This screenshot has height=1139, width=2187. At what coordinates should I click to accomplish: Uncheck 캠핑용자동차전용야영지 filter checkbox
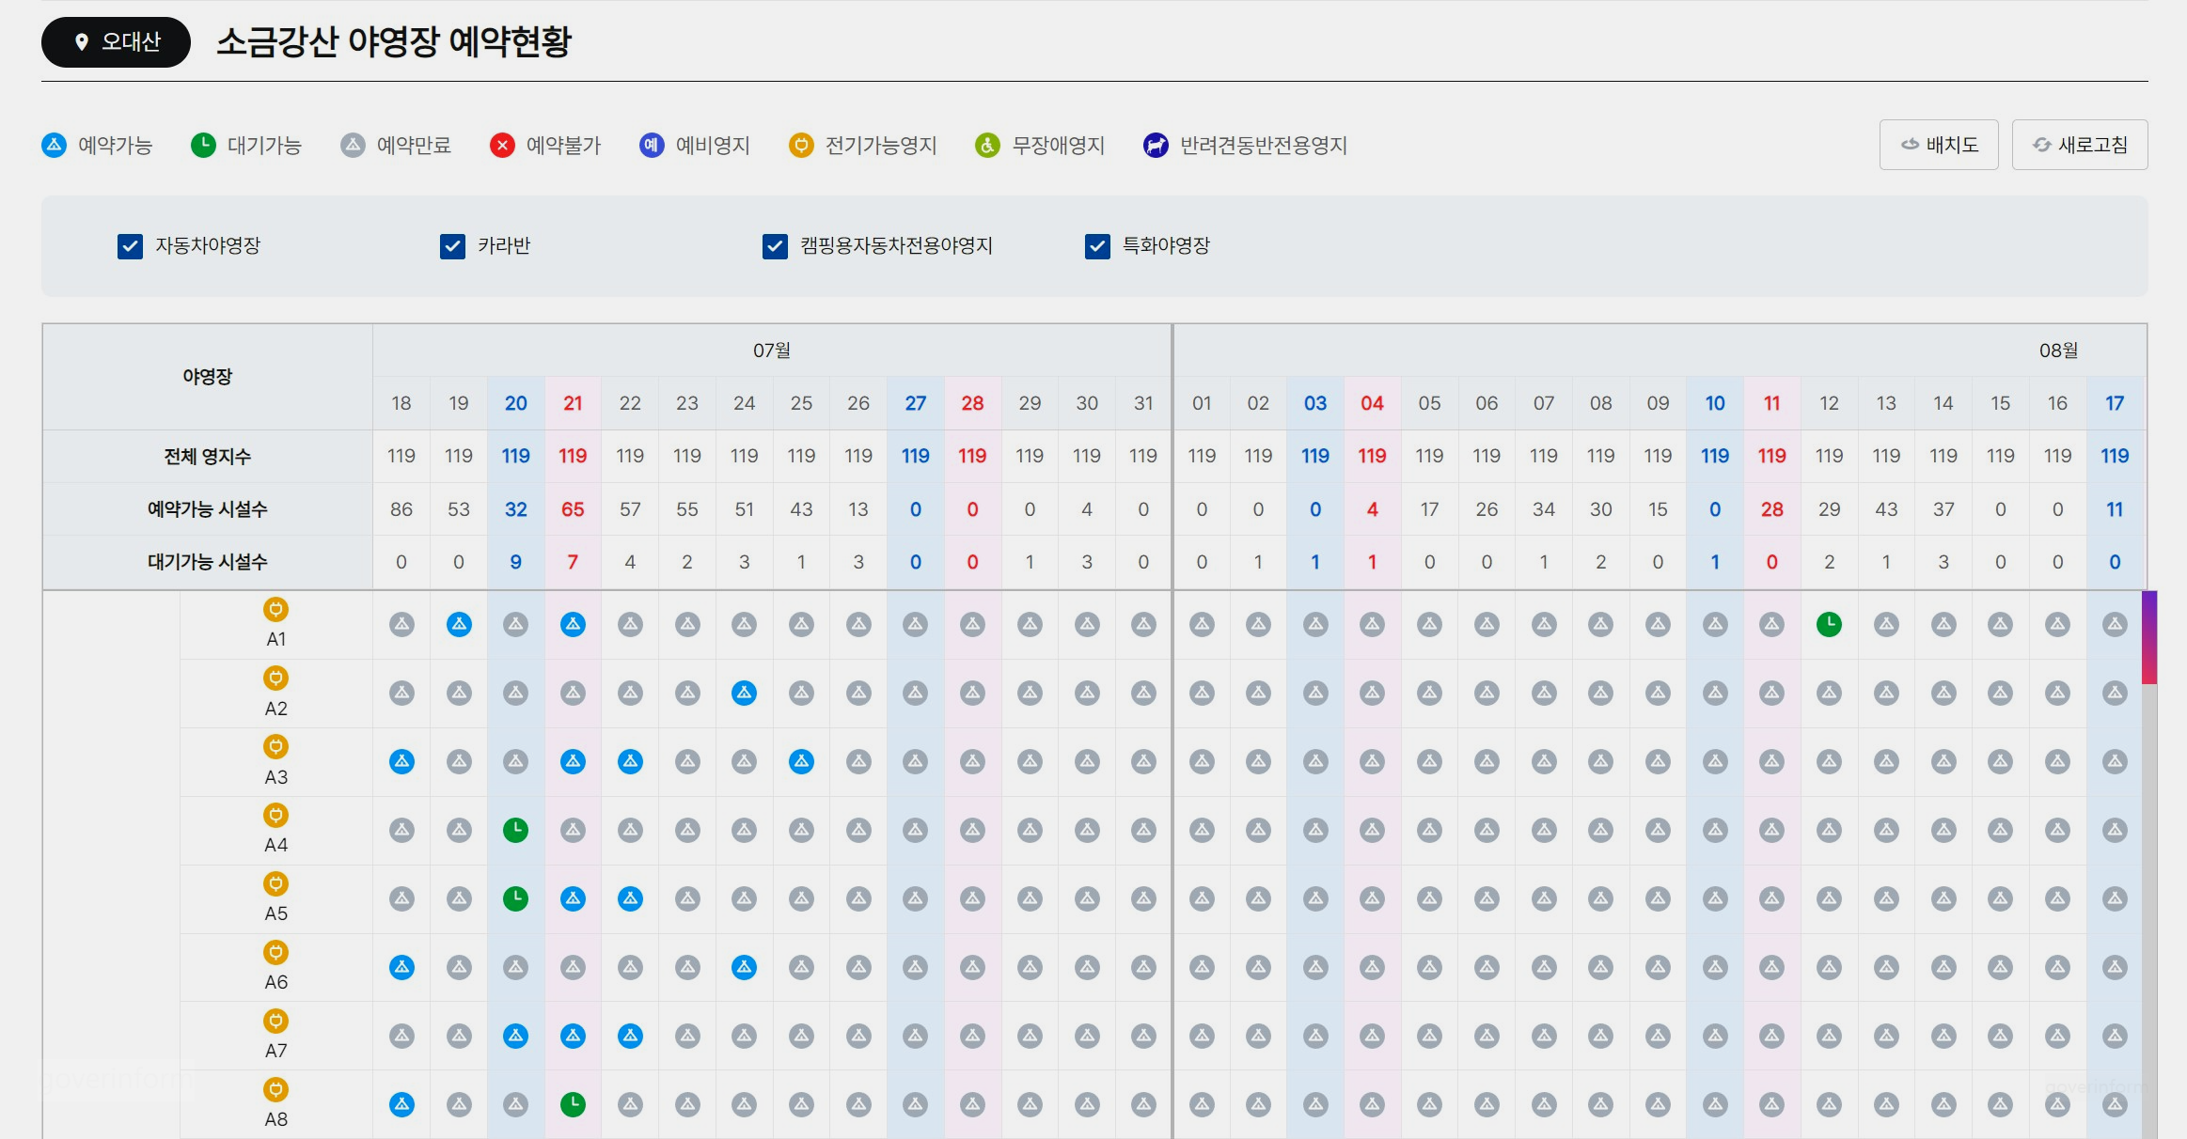tap(775, 246)
